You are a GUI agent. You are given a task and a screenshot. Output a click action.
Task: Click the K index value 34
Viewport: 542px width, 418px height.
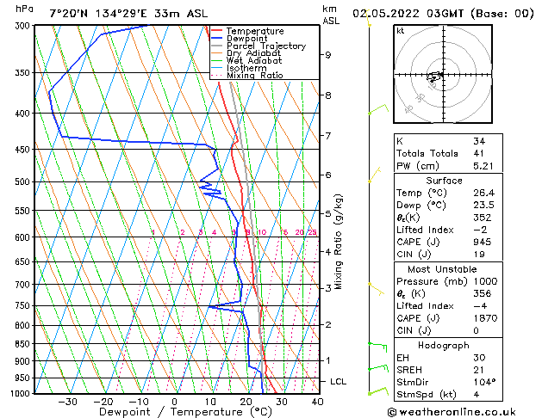click(479, 141)
